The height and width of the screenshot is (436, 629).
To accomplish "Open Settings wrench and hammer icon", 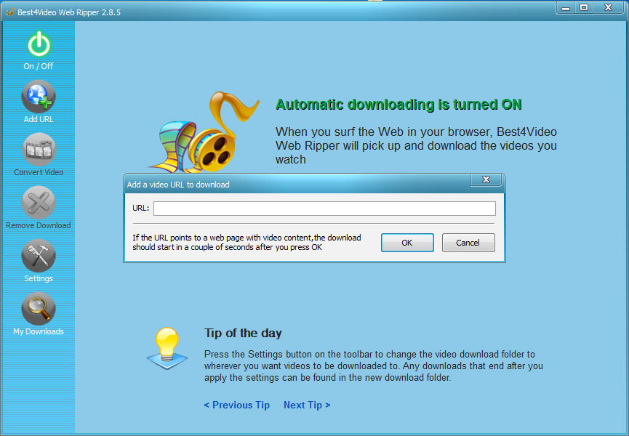I will 38,256.
